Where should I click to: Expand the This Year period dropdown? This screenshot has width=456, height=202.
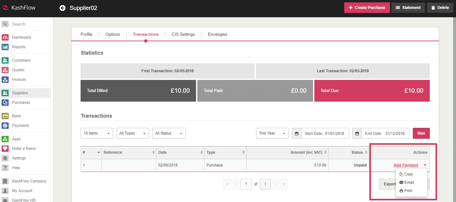tap(272, 133)
